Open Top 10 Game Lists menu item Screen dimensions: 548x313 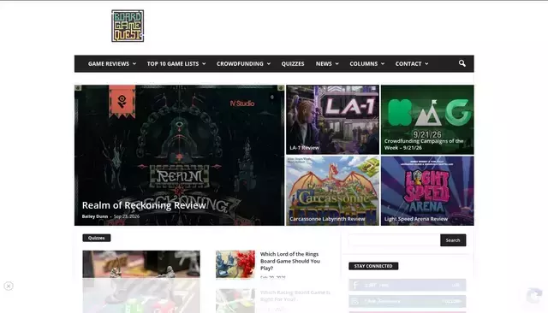point(173,64)
